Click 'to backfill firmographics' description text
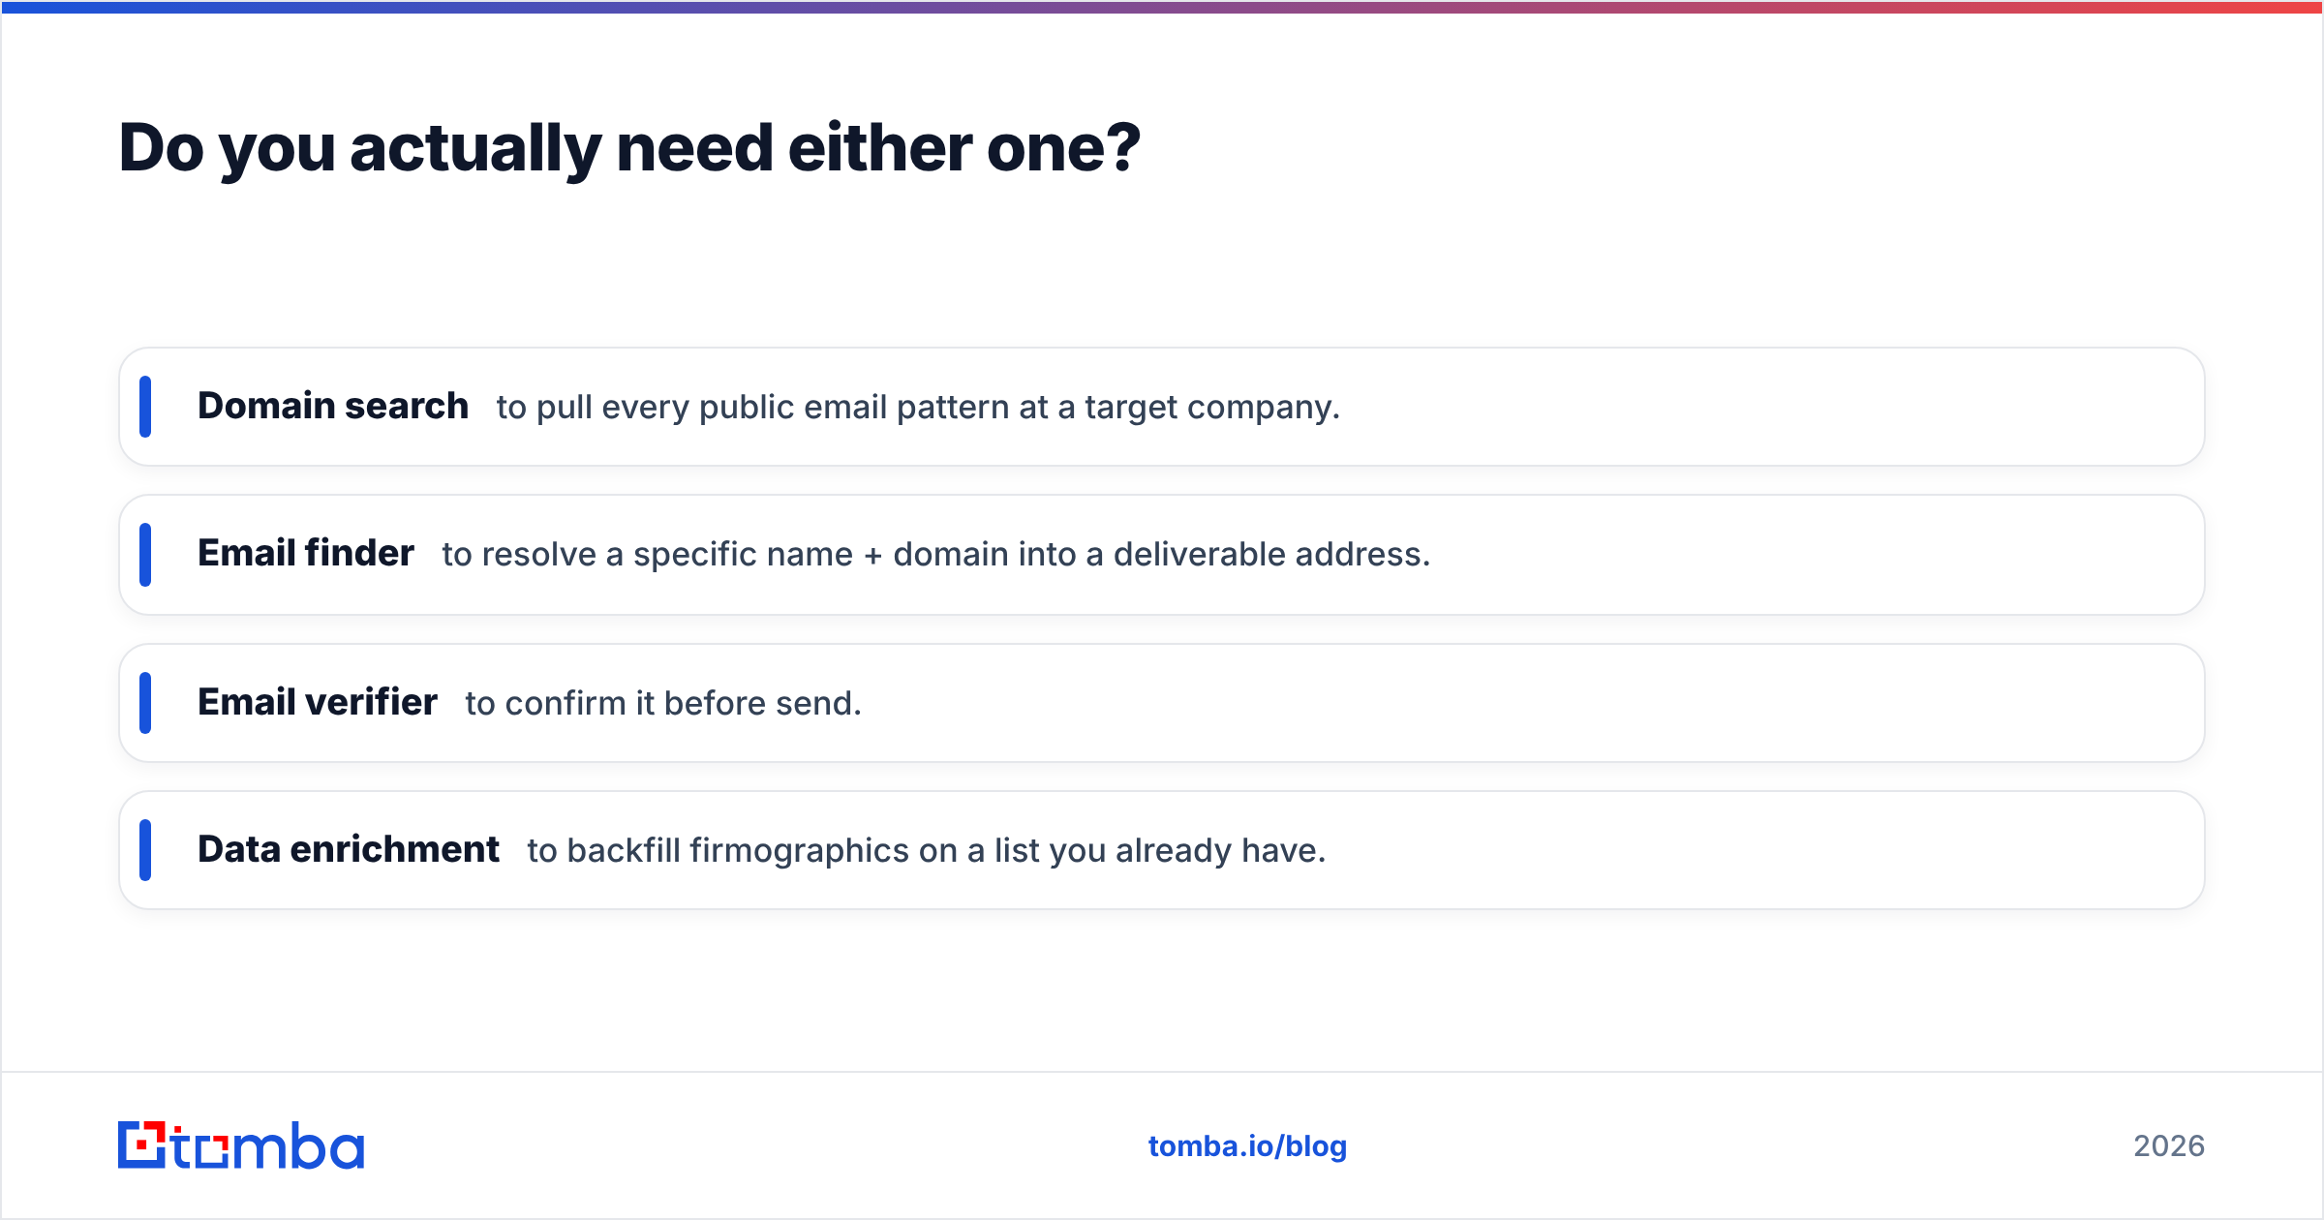 click(927, 850)
